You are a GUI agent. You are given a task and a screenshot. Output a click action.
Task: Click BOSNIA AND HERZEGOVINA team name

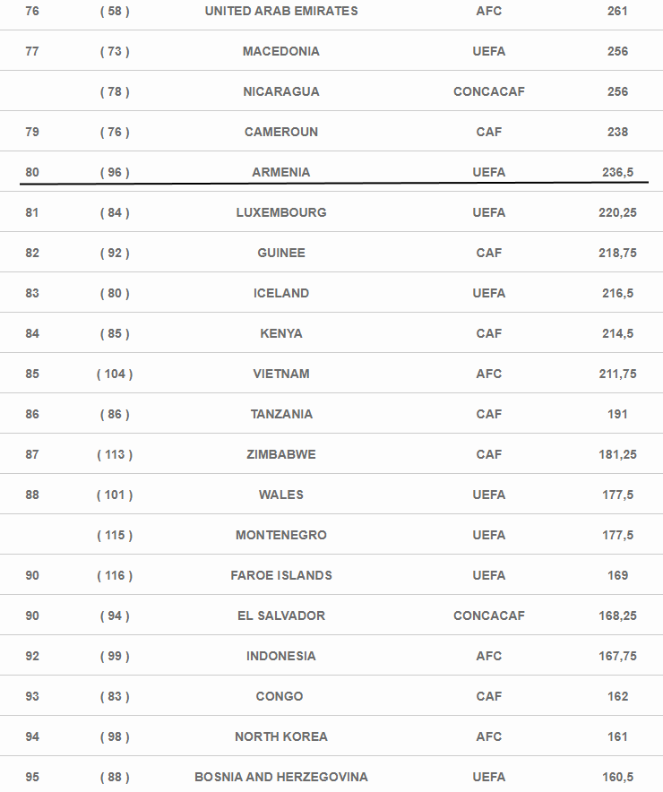coord(281,778)
